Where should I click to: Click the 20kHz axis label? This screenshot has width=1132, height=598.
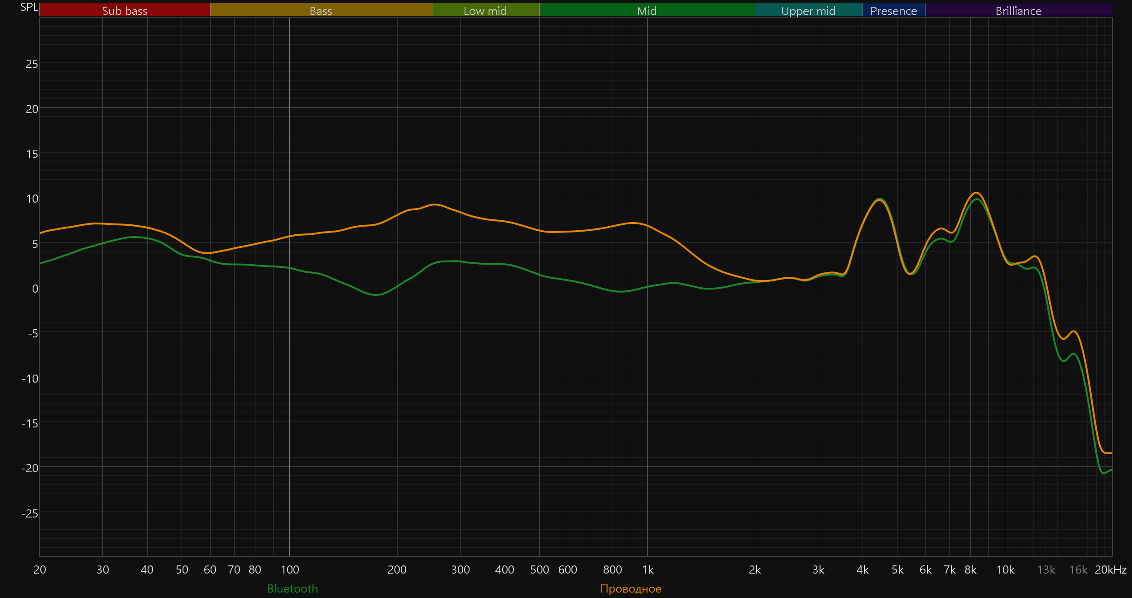pyautogui.click(x=1110, y=570)
